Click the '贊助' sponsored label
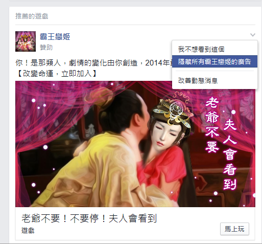The image size is (262, 244). pyautogui.click(x=46, y=48)
